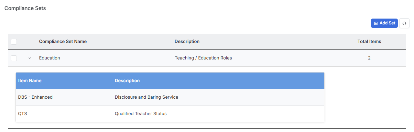The width and height of the screenshot is (414, 132).
Task: Click the blank header cell above the chevron
Action: [30, 42]
